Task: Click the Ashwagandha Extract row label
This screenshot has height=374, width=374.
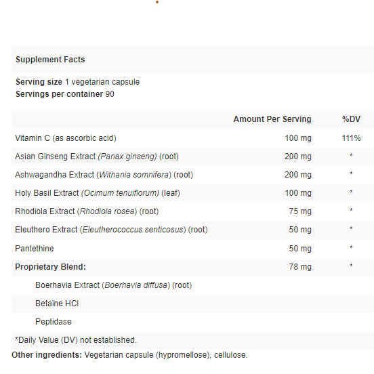Action: click(104, 175)
